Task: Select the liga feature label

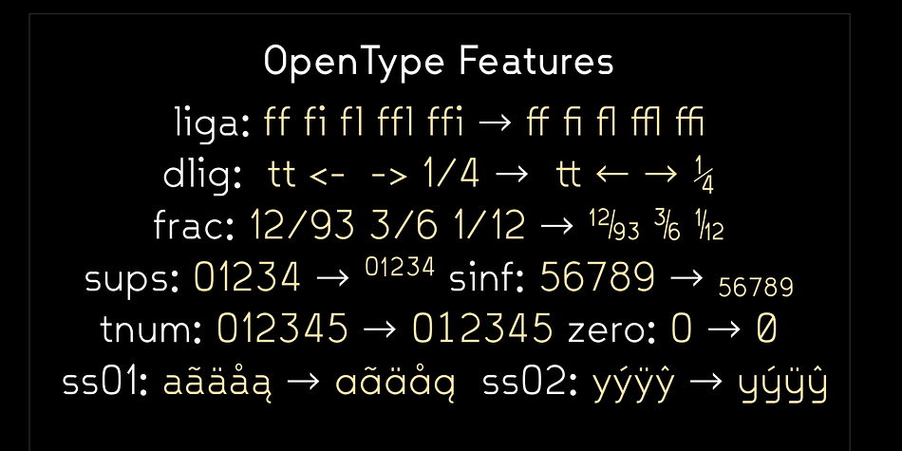Action: [213, 124]
